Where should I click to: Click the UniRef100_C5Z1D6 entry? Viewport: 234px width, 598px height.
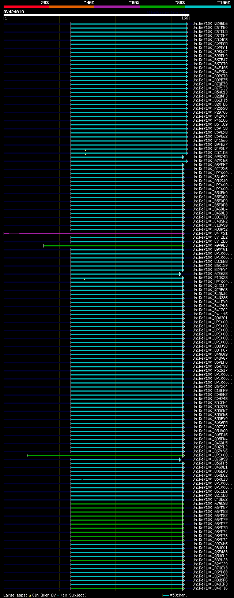[210, 153]
